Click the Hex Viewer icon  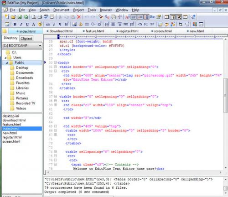(152, 17)
